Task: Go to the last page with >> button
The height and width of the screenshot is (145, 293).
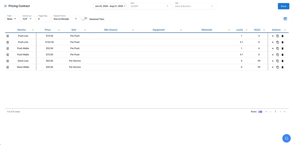Action: coord(285,112)
